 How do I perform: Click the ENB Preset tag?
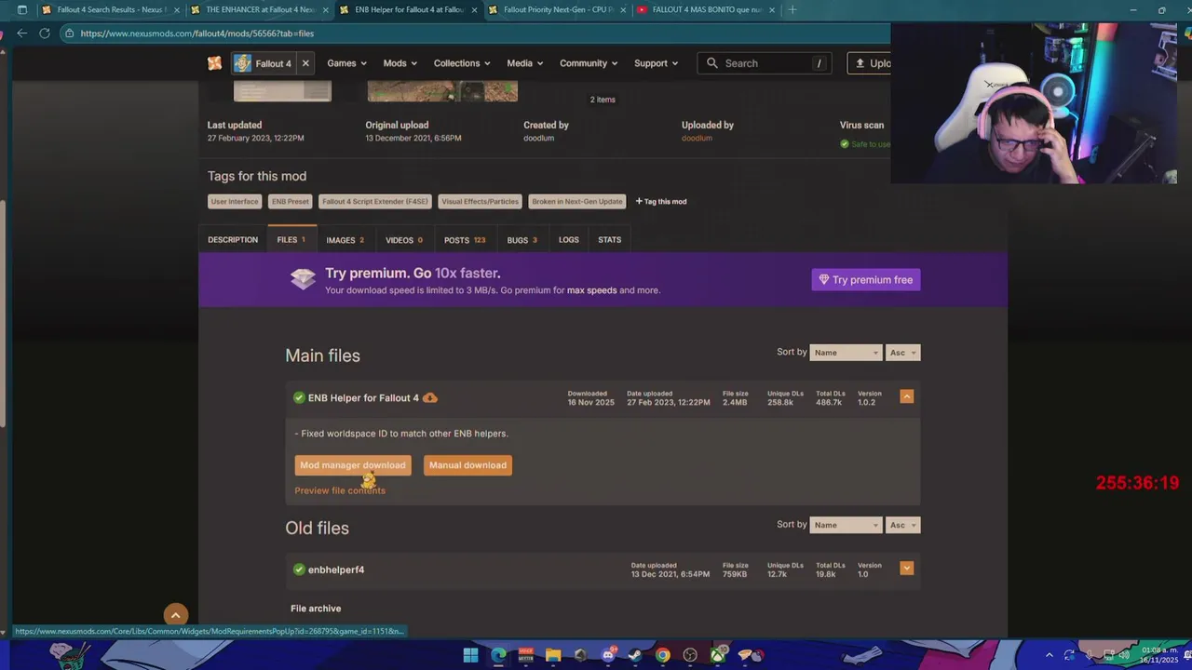(291, 202)
